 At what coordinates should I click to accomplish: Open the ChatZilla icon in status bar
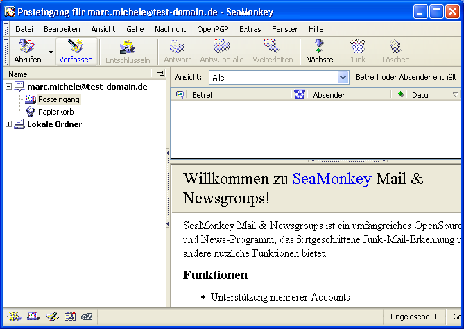[x=87, y=317]
